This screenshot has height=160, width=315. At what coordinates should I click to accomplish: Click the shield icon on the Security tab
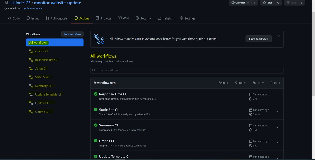[x=137, y=18]
